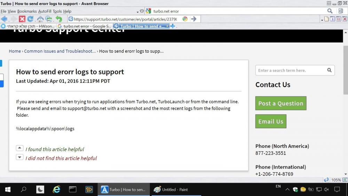Open the Help menu
Viewport: 348px width, 196px height.
click(x=67, y=11)
